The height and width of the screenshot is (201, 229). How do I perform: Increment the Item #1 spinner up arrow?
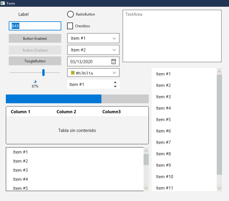(x=115, y=82)
